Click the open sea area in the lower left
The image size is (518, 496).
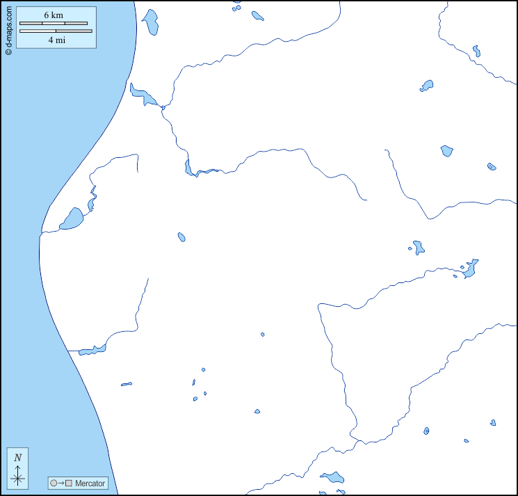pos(42,390)
